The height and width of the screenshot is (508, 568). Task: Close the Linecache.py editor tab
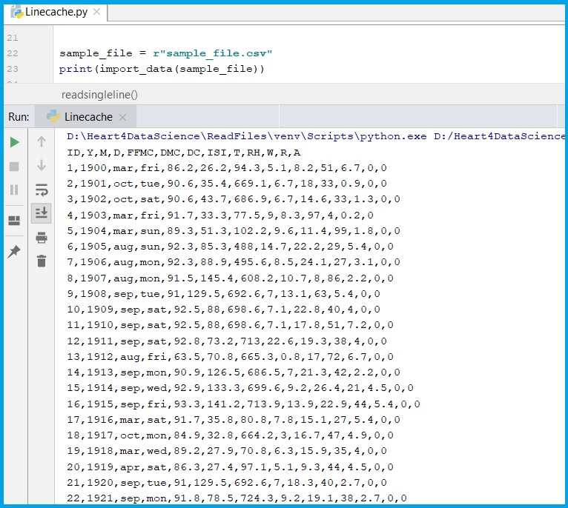point(97,13)
